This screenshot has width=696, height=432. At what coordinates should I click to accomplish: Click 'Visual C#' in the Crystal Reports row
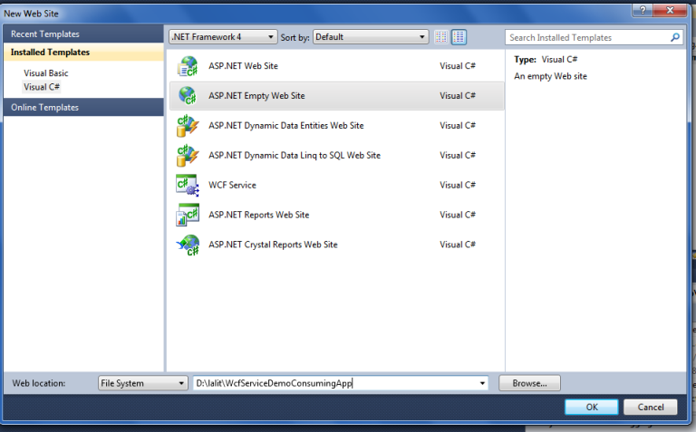coord(458,245)
